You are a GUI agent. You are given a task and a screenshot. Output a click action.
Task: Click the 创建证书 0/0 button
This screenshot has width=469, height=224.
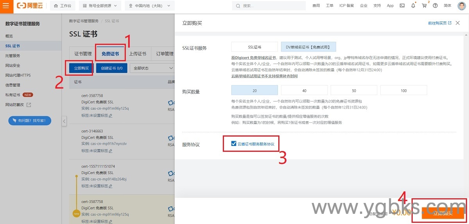point(112,68)
